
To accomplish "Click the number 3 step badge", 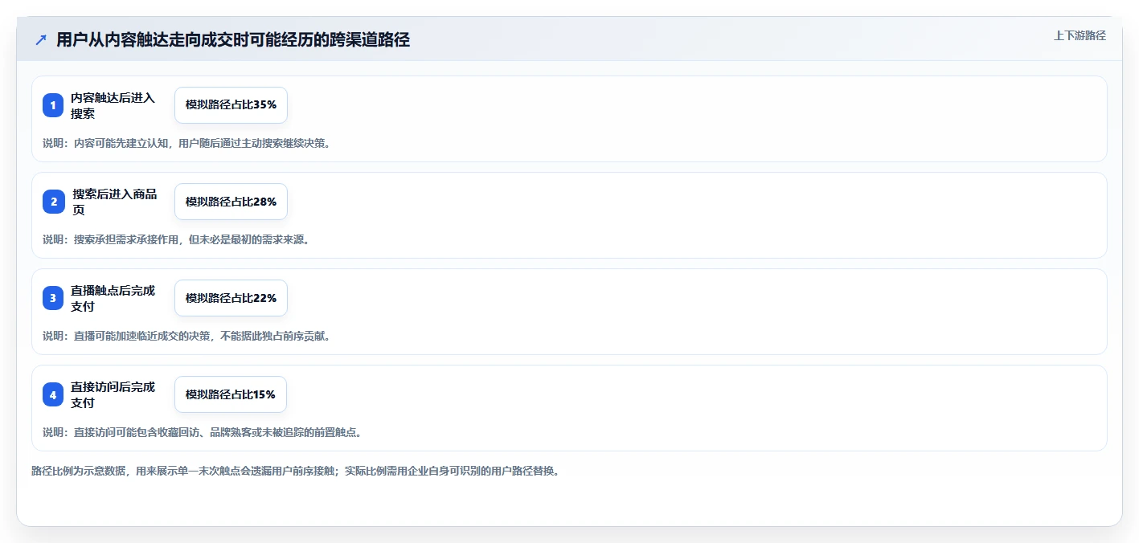I will coord(53,298).
